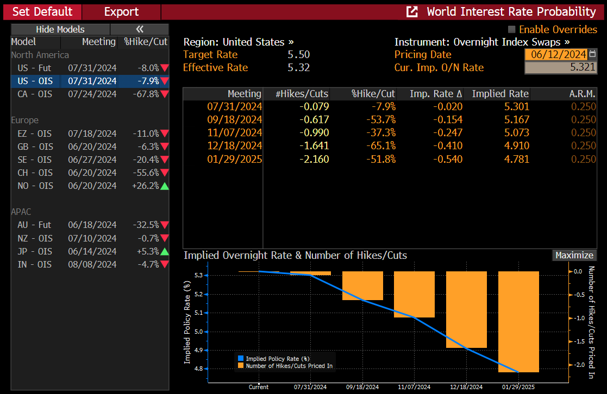Edit Pricing Date field 06/12/2024
This screenshot has width=607, height=394.
pos(556,54)
